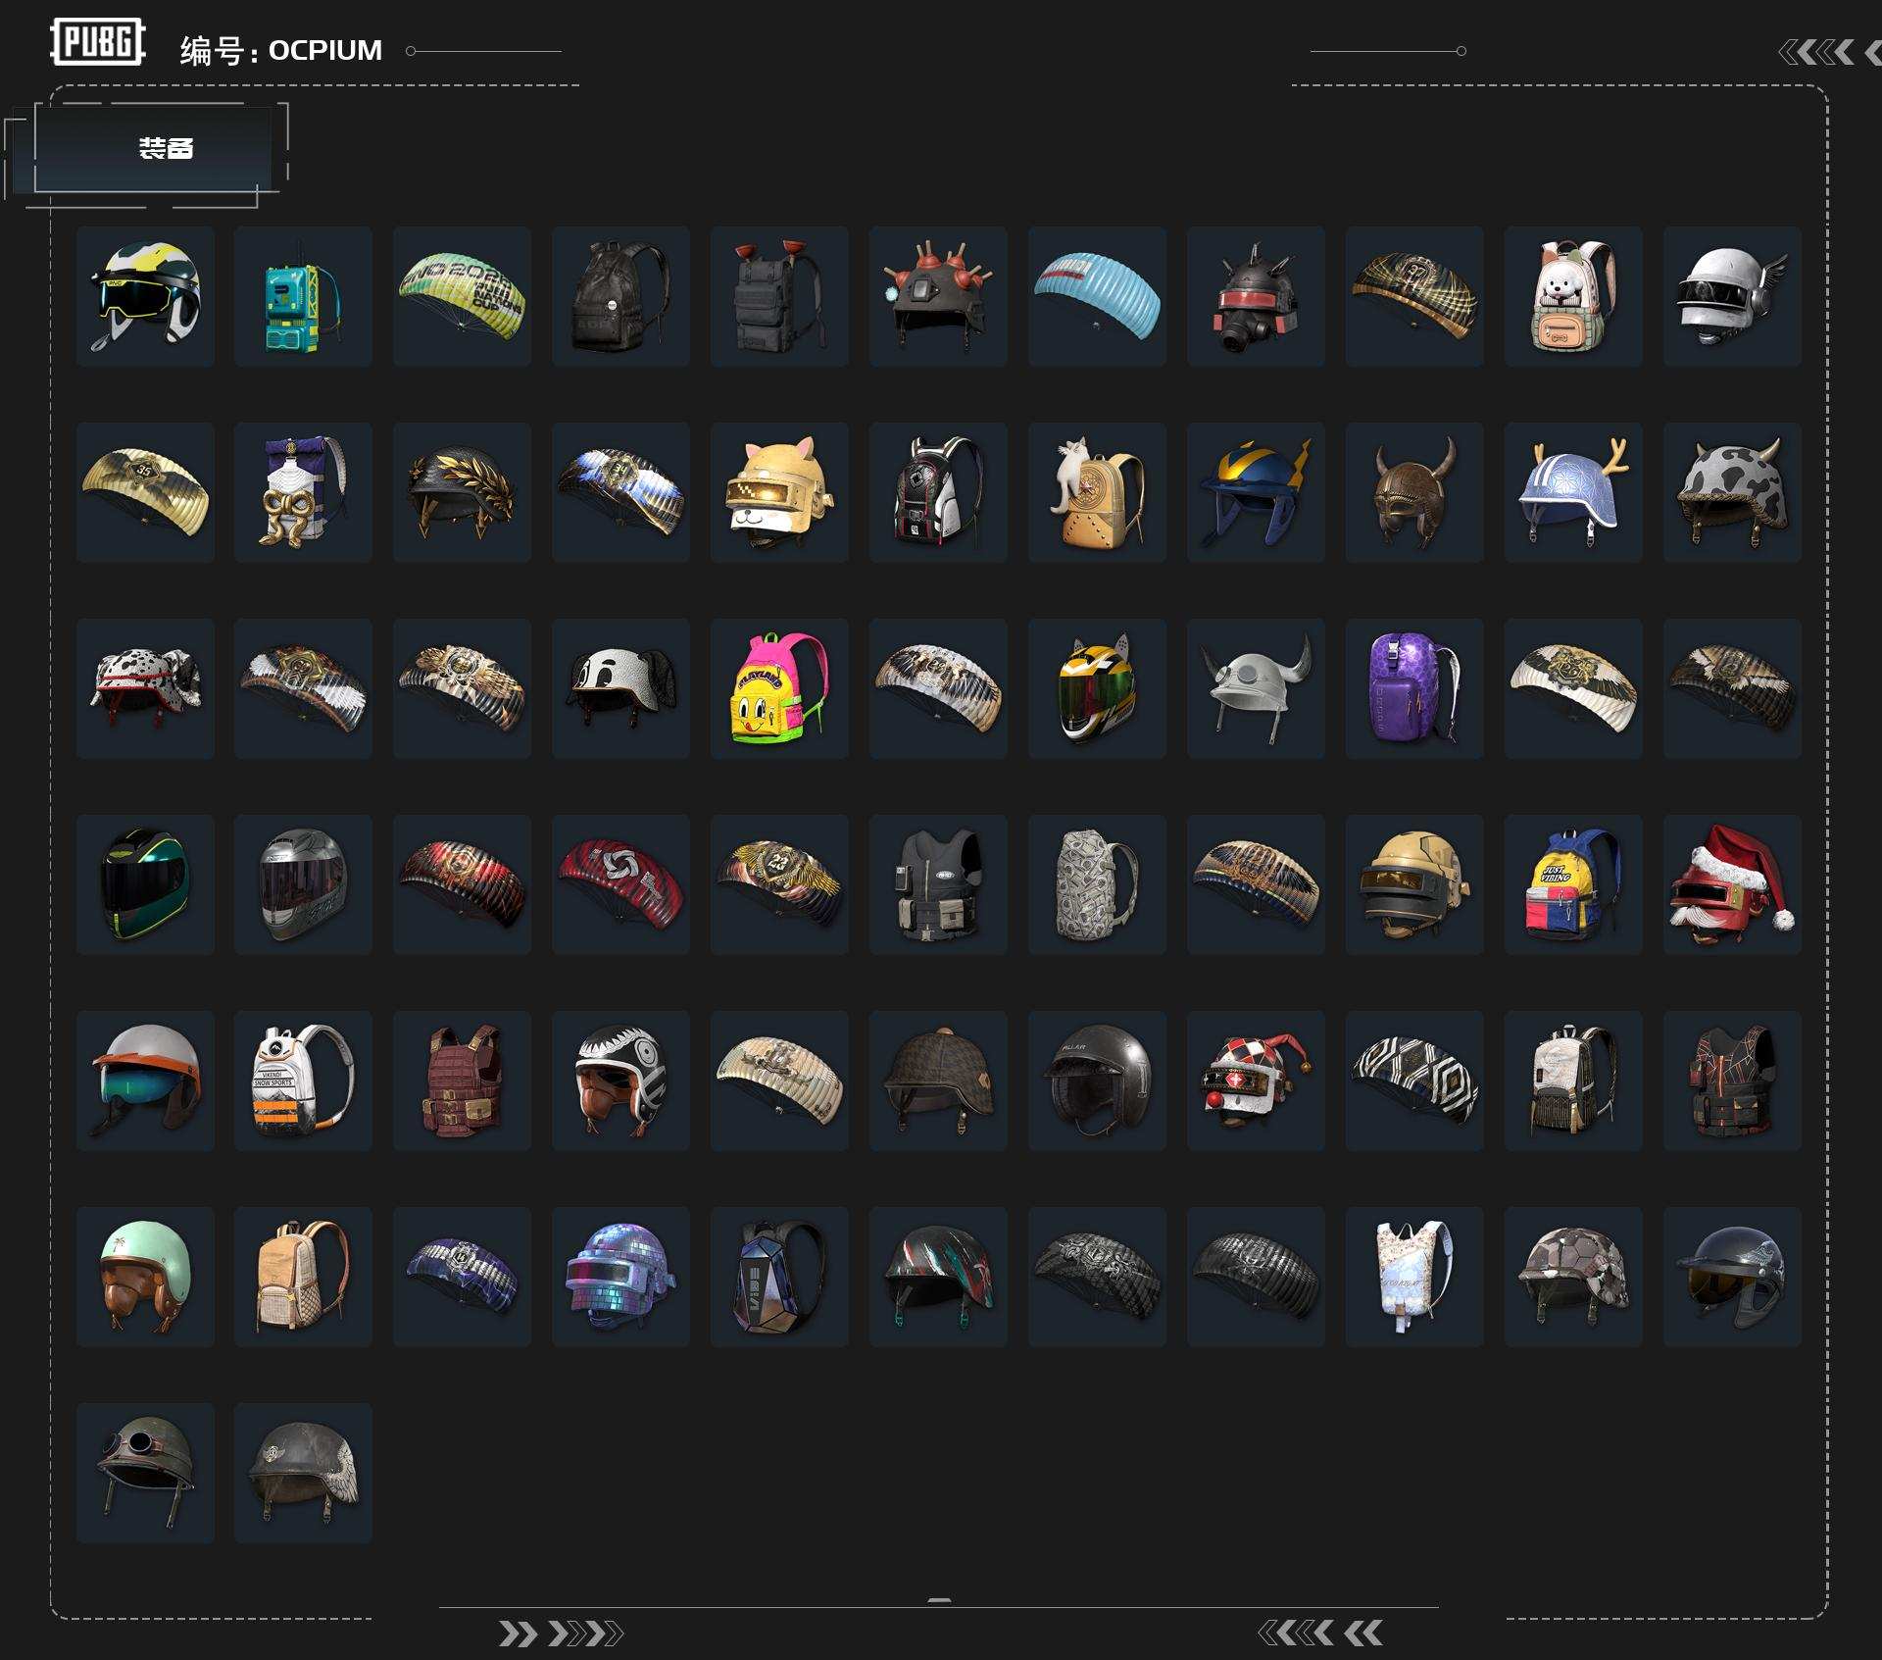Image resolution: width=1882 pixels, height=1660 pixels.
Task: Select the yellow cat-ear motorcycle helmet
Action: point(1097,688)
